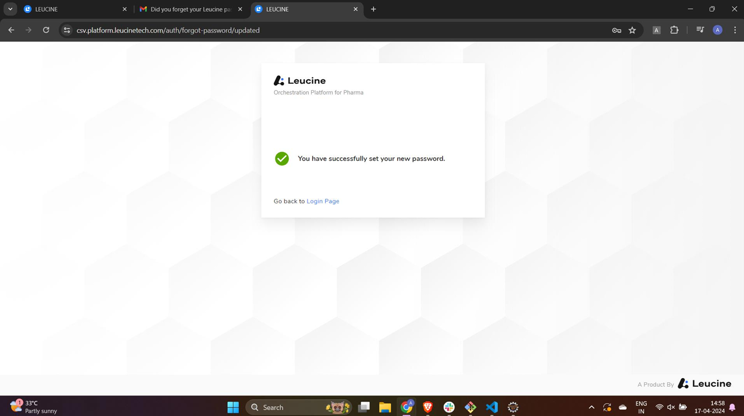Open the notification bell
This screenshot has height=416, width=744.
[732, 407]
